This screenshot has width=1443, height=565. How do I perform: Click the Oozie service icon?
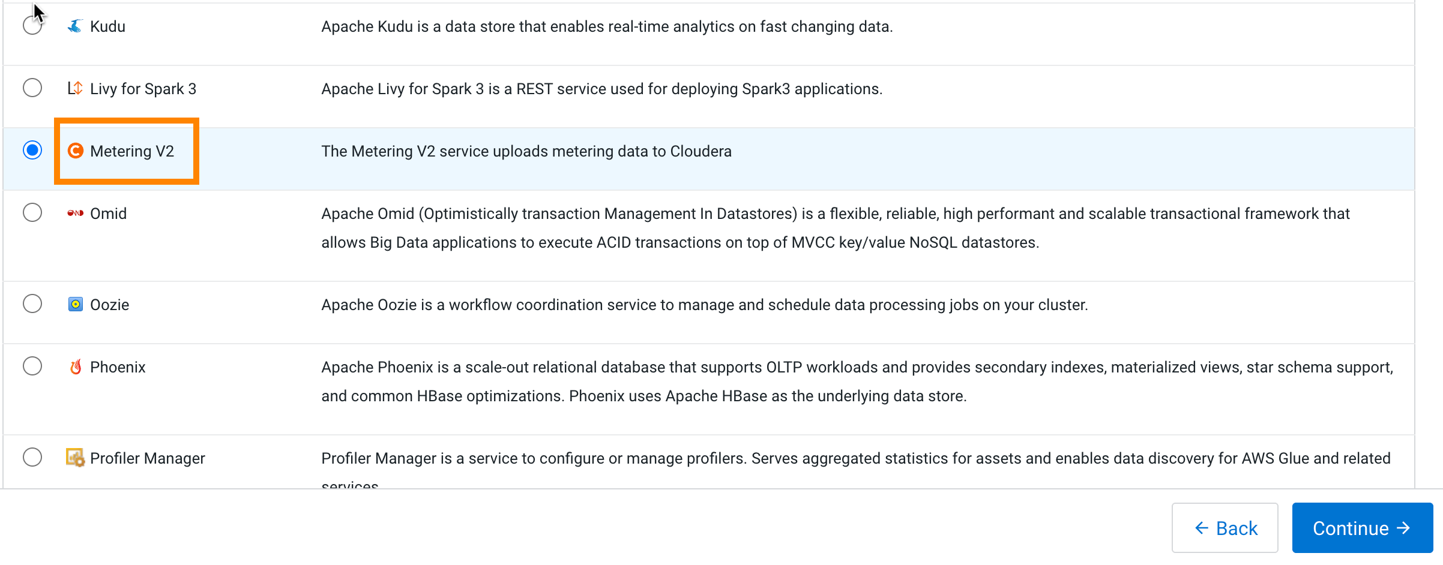click(x=75, y=305)
